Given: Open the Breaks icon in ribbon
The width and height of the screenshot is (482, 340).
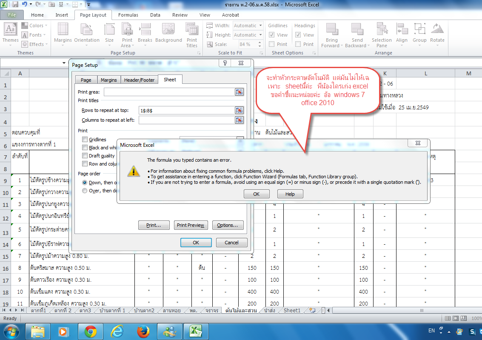Looking at the screenshot, I should pos(145,34).
